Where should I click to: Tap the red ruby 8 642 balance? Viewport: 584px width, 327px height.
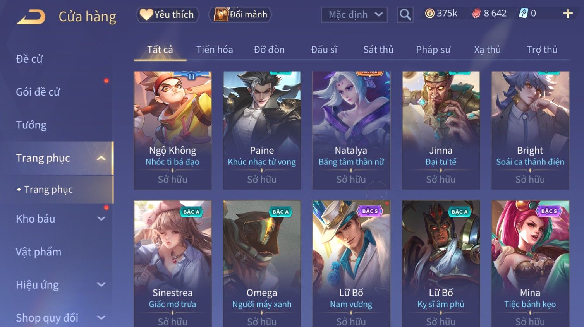coord(489,14)
